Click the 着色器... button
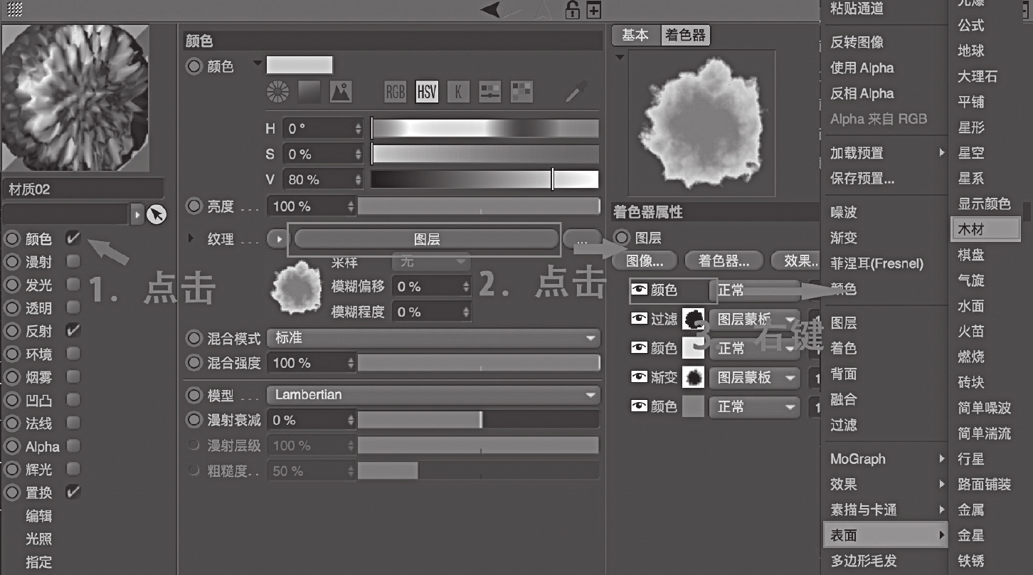 [724, 261]
